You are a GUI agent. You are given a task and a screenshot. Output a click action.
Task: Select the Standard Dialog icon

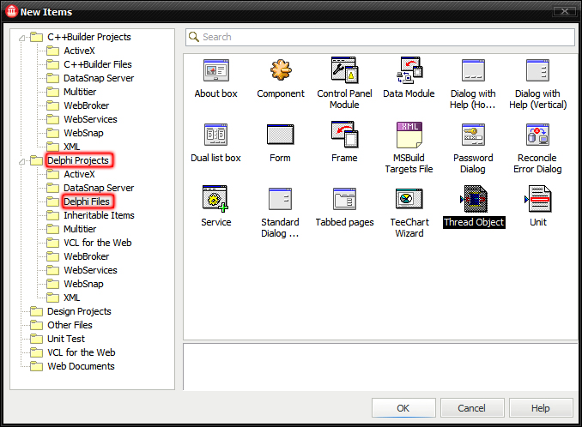[280, 199]
